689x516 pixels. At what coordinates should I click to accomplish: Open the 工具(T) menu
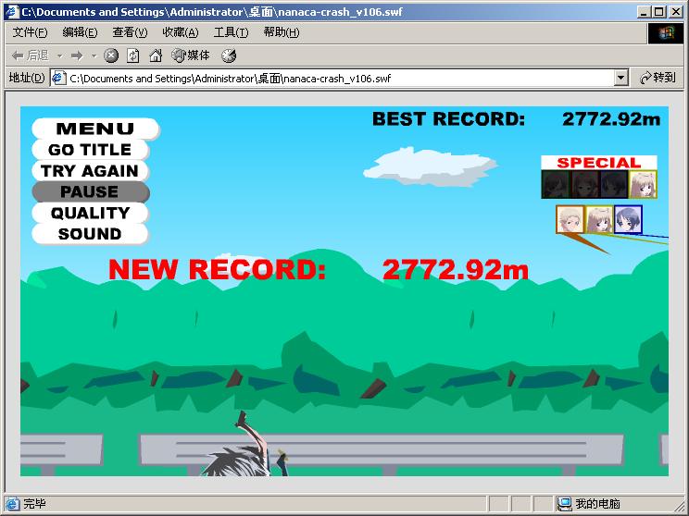[x=231, y=32]
